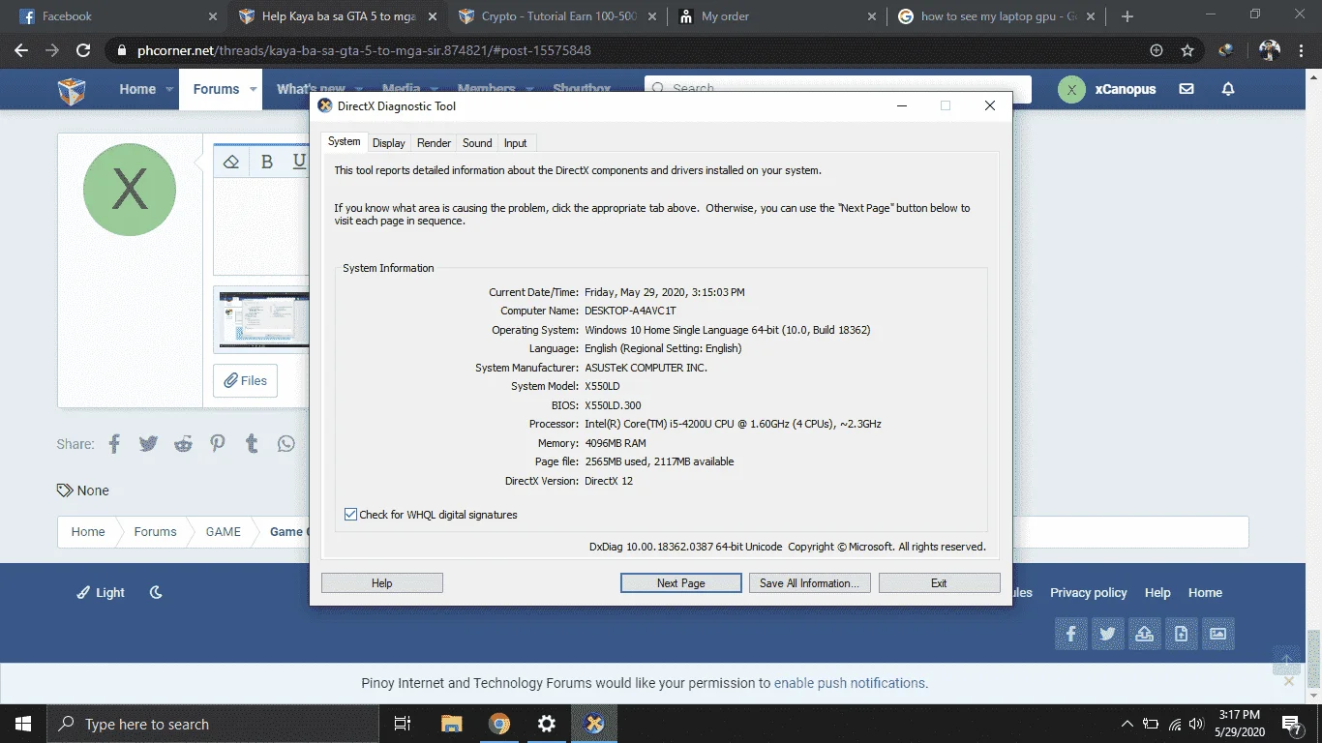The width and height of the screenshot is (1322, 743).
Task: Open the Forums nav item
Action: coord(216,89)
